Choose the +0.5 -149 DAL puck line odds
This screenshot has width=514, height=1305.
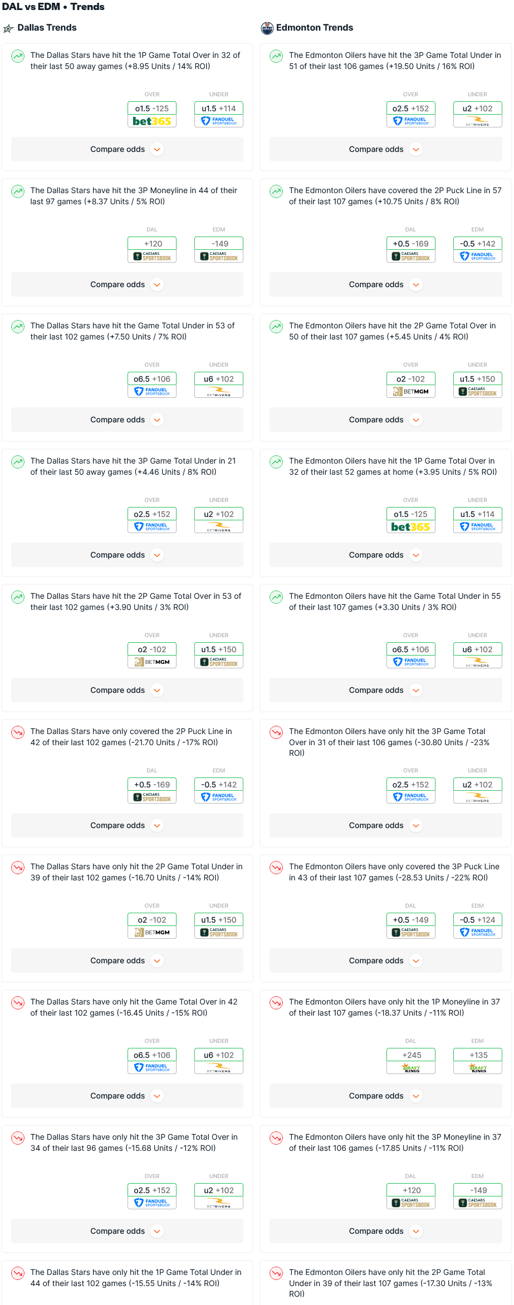coord(411,920)
